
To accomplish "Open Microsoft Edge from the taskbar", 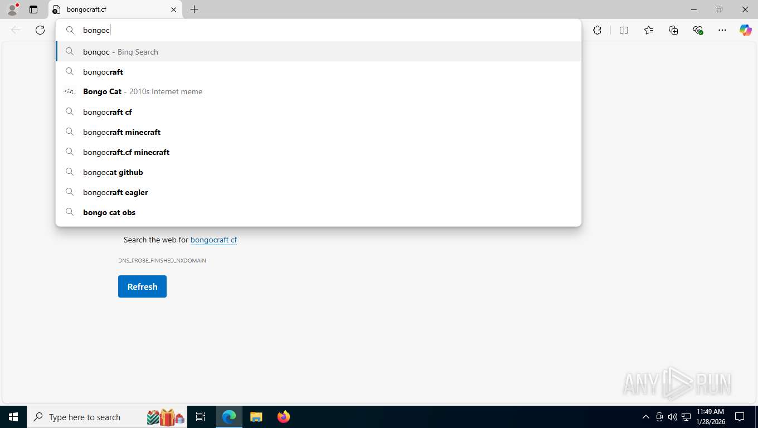I will click(229, 417).
